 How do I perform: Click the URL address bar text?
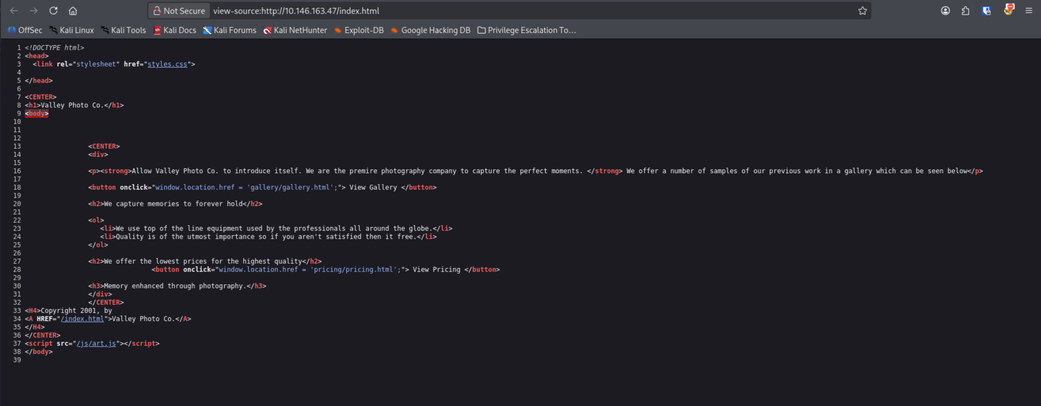(296, 11)
